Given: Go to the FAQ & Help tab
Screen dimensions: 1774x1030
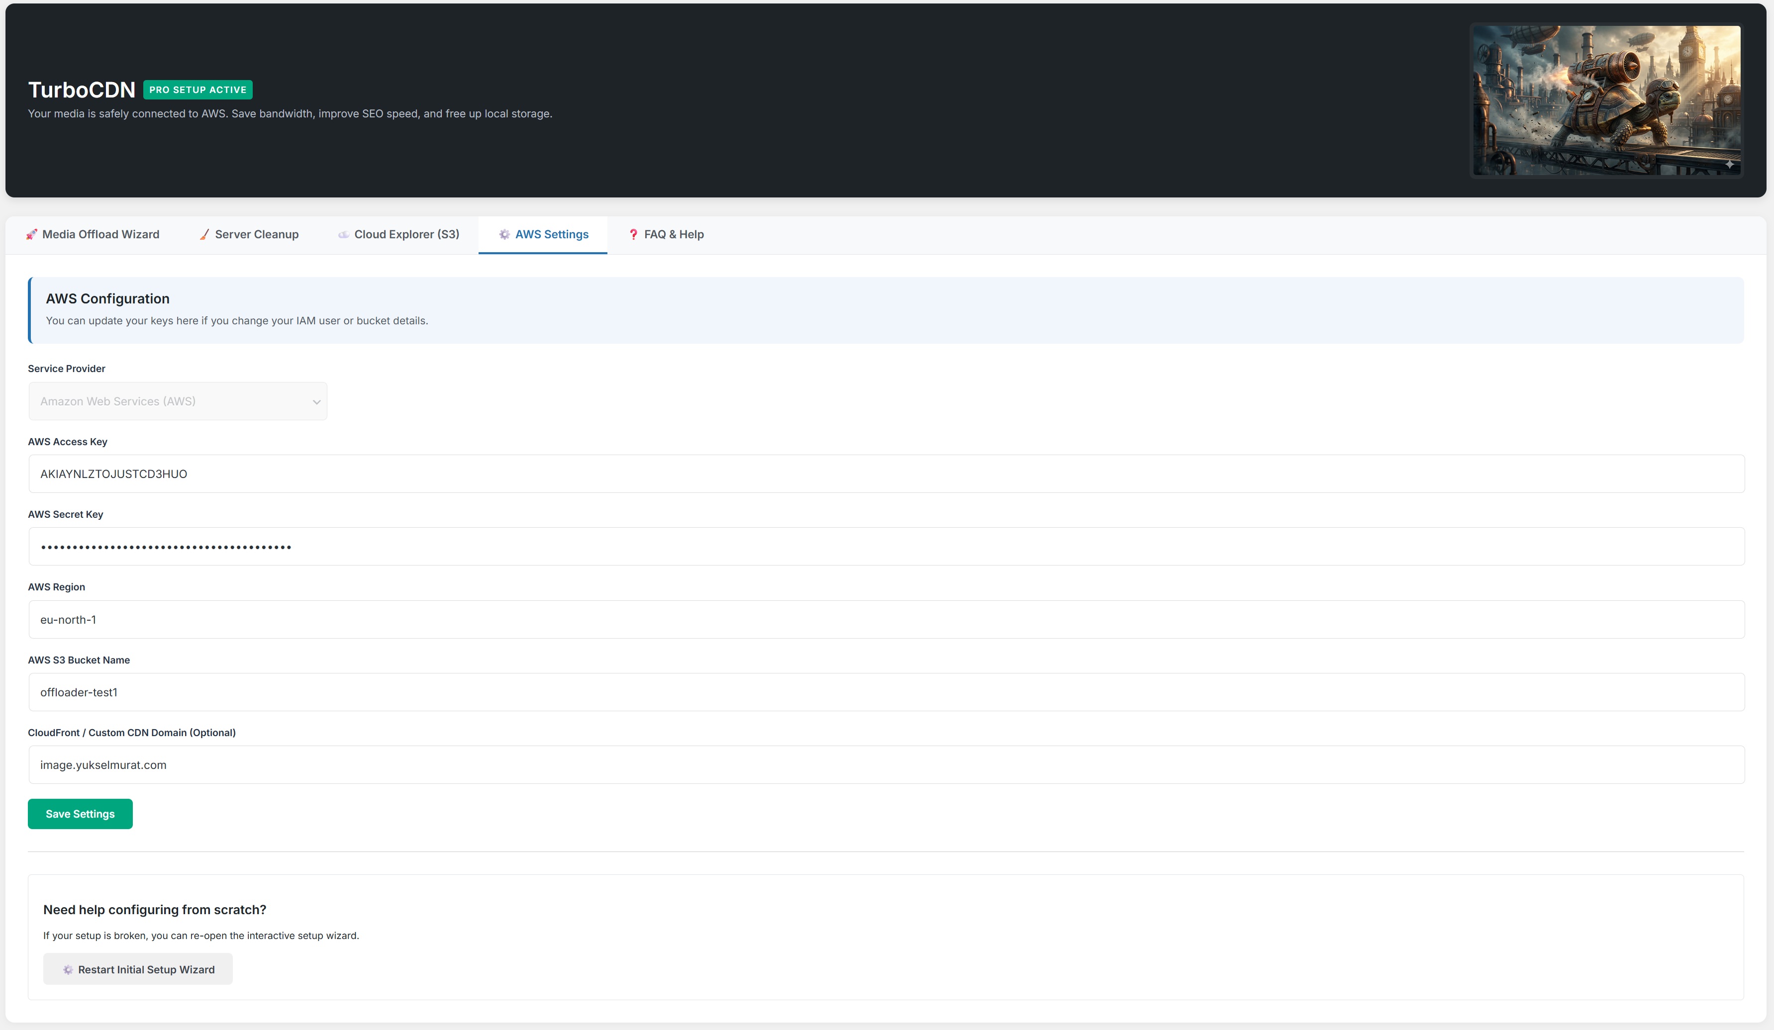Looking at the screenshot, I should click(x=666, y=234).
